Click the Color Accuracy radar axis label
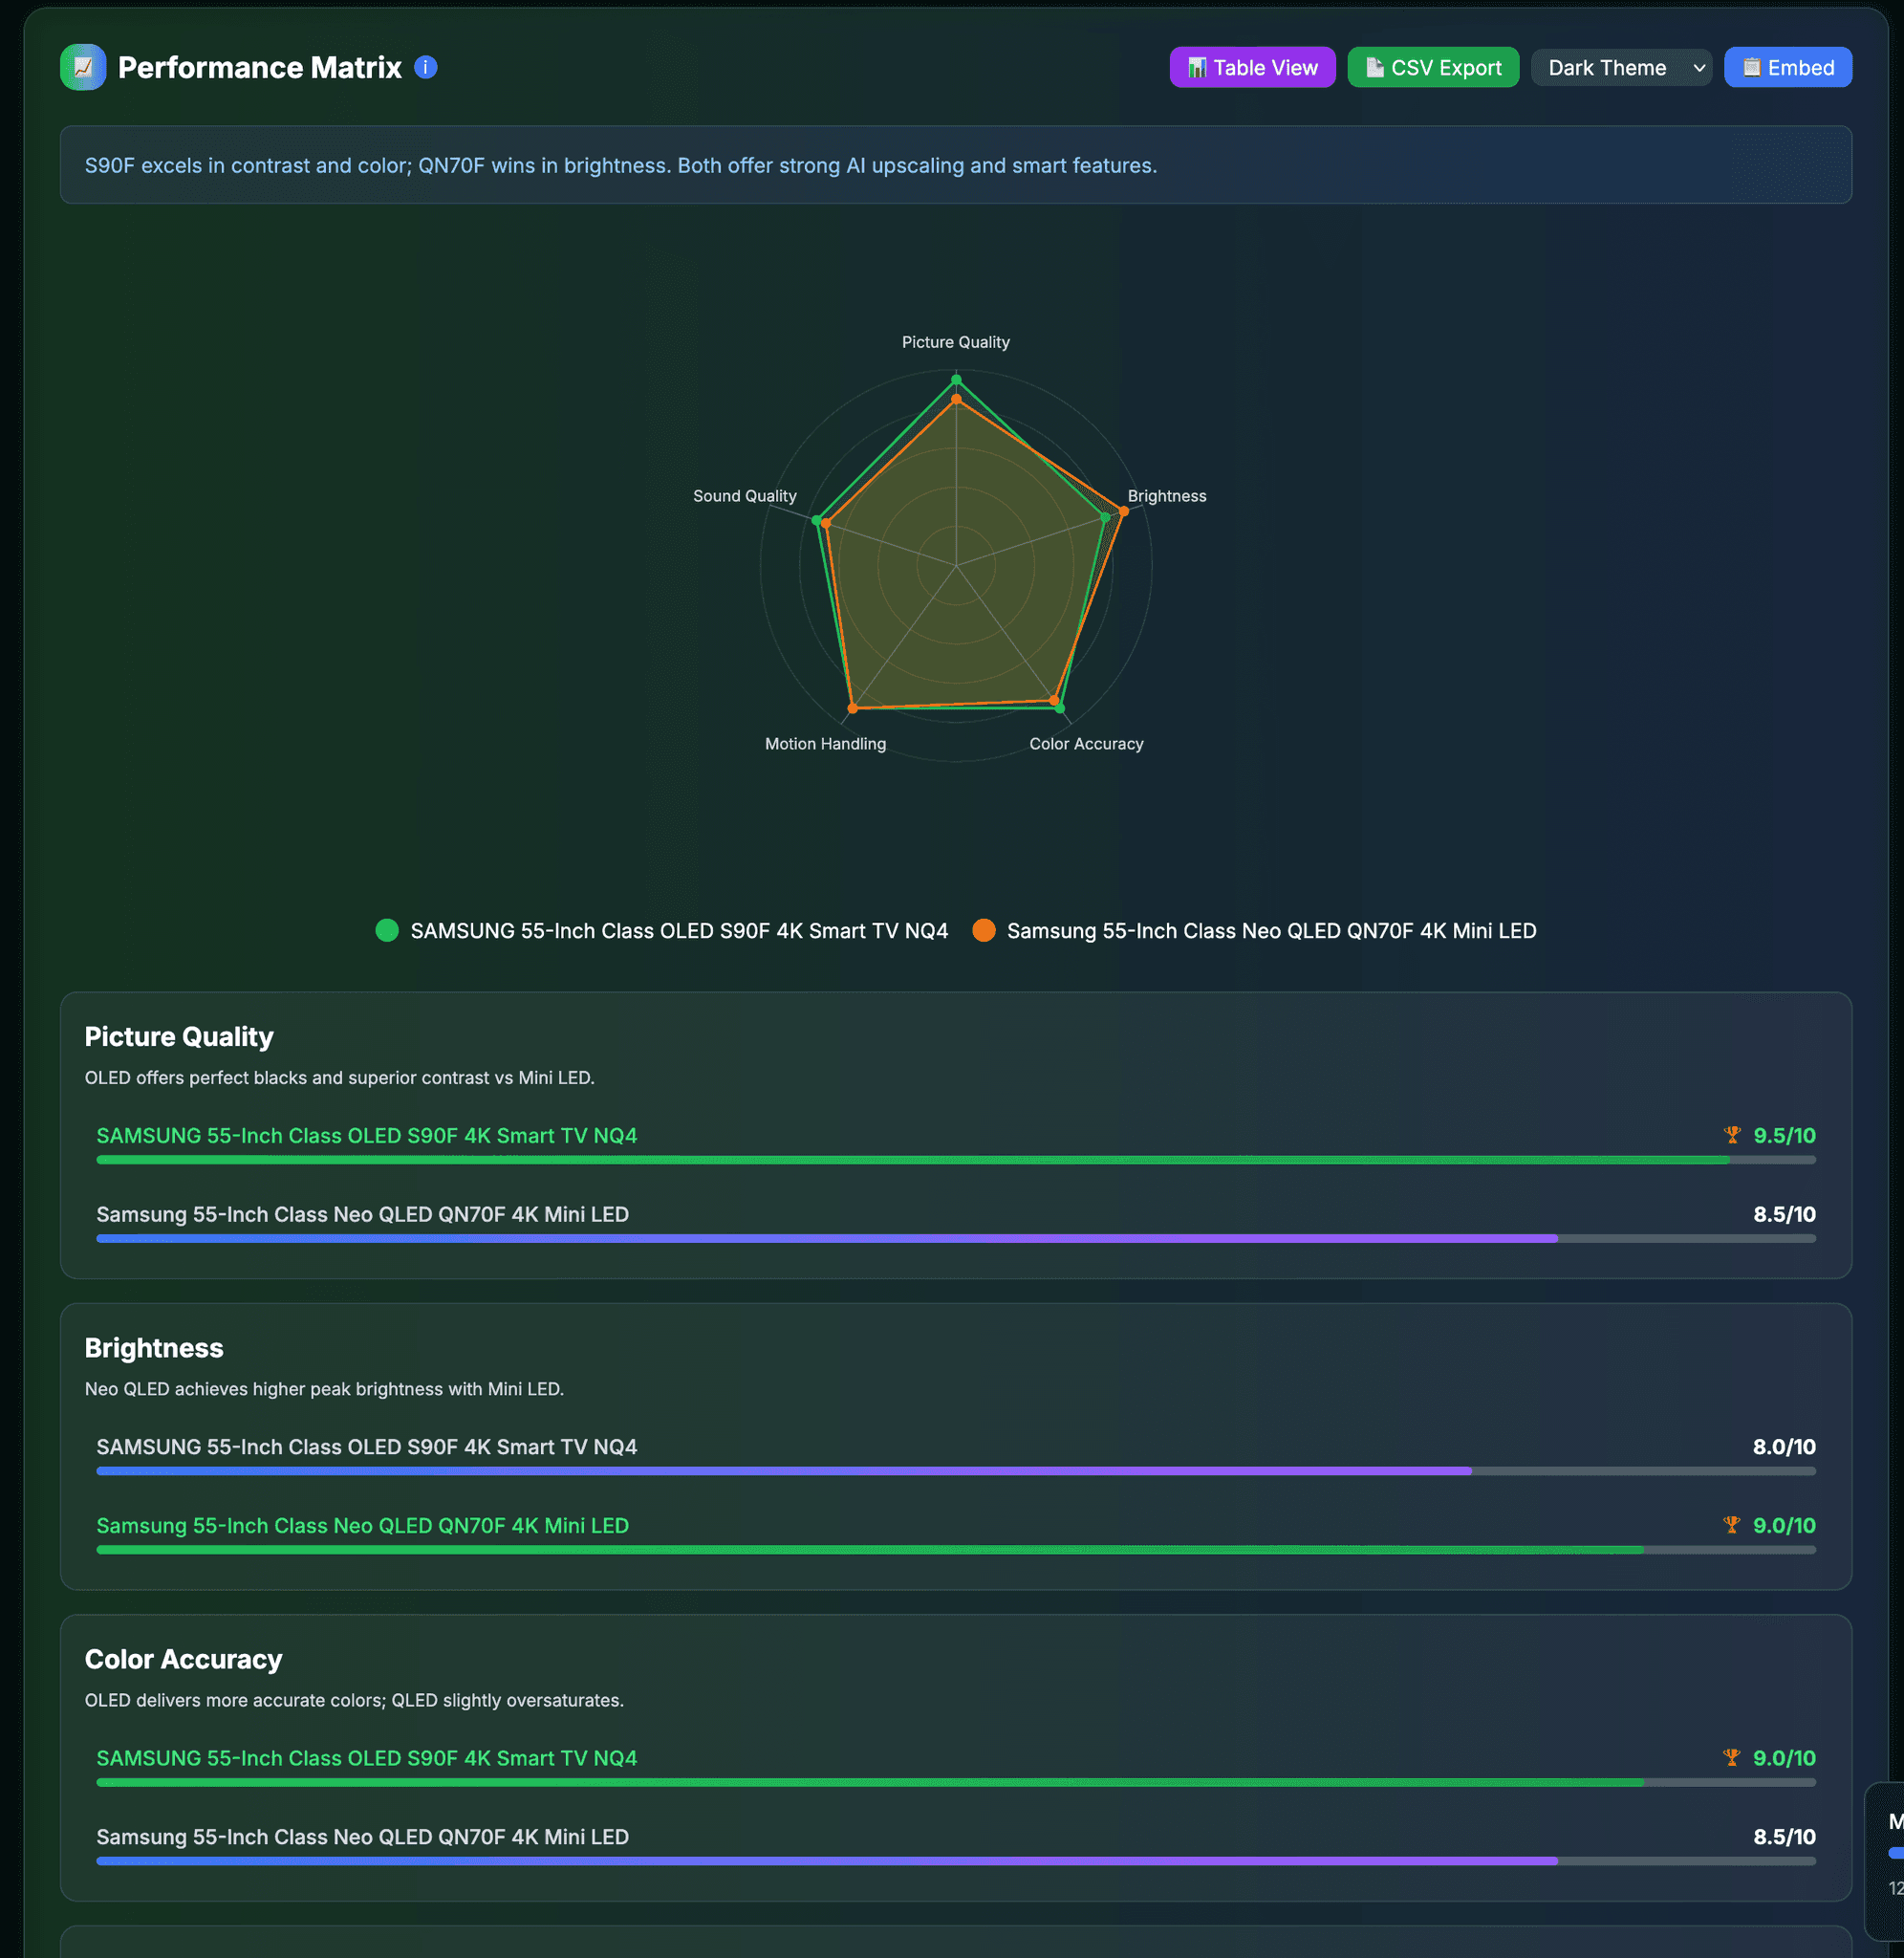This screenshot has width=1904, height=1958. click(x=1086, y=744)
